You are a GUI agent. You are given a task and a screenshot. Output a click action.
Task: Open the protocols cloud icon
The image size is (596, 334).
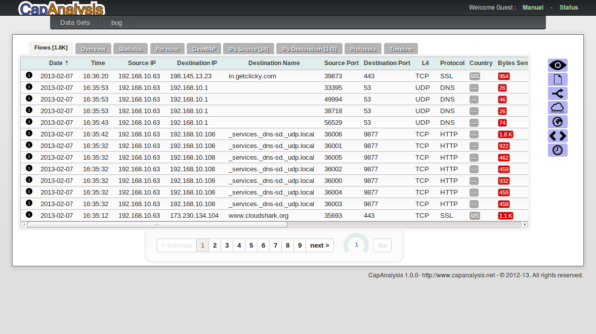pos(558,108)
